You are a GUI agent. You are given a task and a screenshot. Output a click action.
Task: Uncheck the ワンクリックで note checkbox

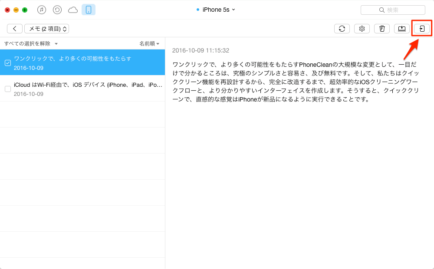[x=8, y=63]
